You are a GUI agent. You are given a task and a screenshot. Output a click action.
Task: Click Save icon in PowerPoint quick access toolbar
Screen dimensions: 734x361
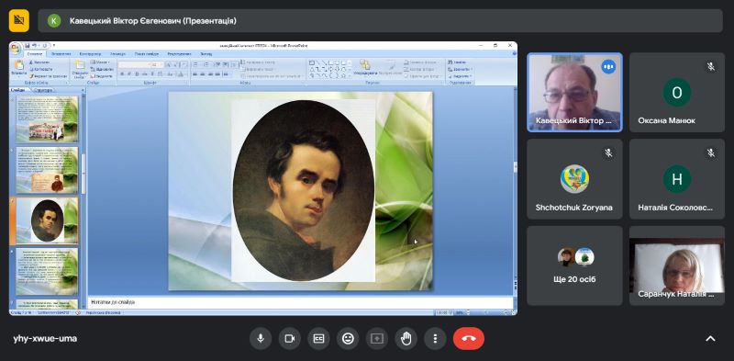(x=28, y=46)
